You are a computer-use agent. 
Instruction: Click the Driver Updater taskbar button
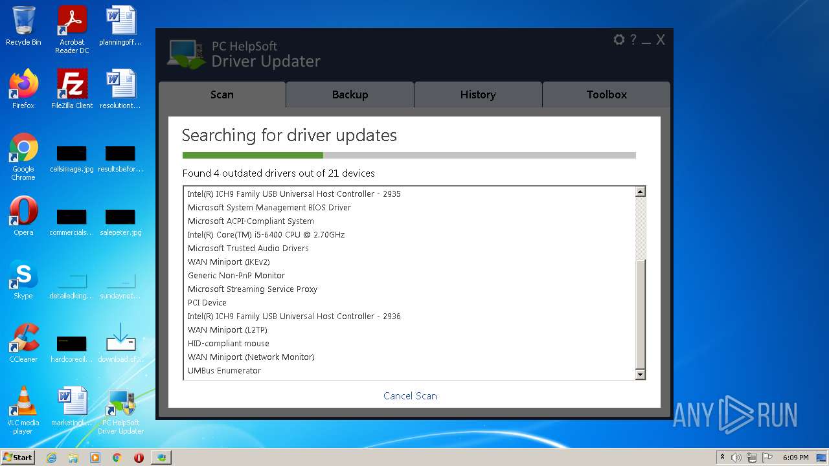(x=161, y=458)
